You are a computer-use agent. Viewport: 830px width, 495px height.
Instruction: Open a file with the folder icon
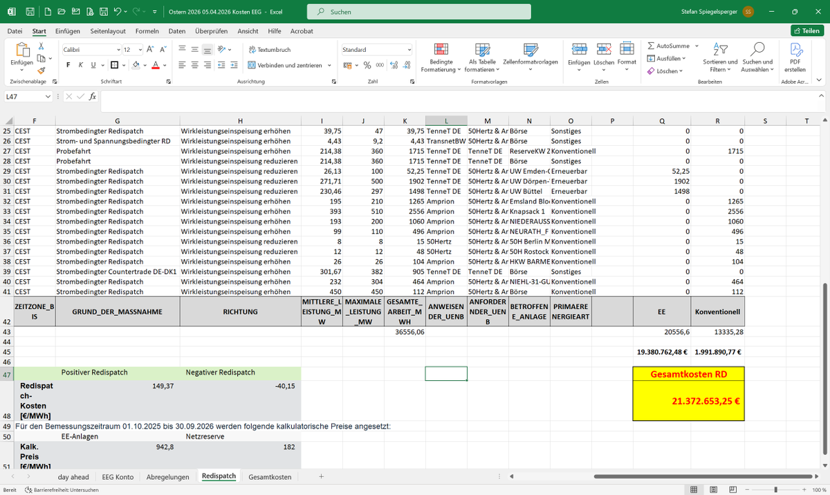[61, 12]
